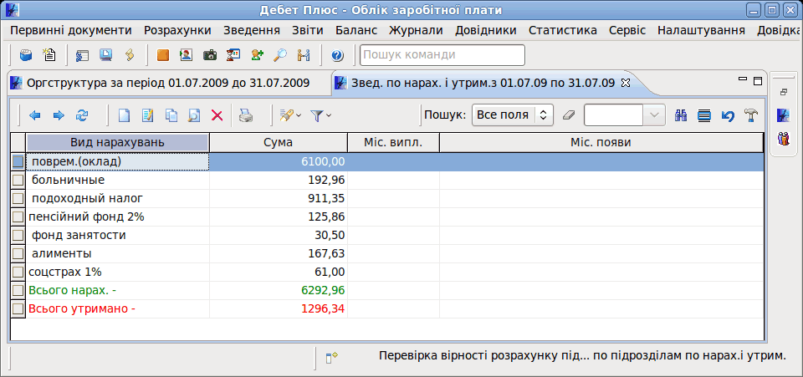The image size is (803, 377).
Task: Go forward with blue right arrow
Action: [59, 115]
